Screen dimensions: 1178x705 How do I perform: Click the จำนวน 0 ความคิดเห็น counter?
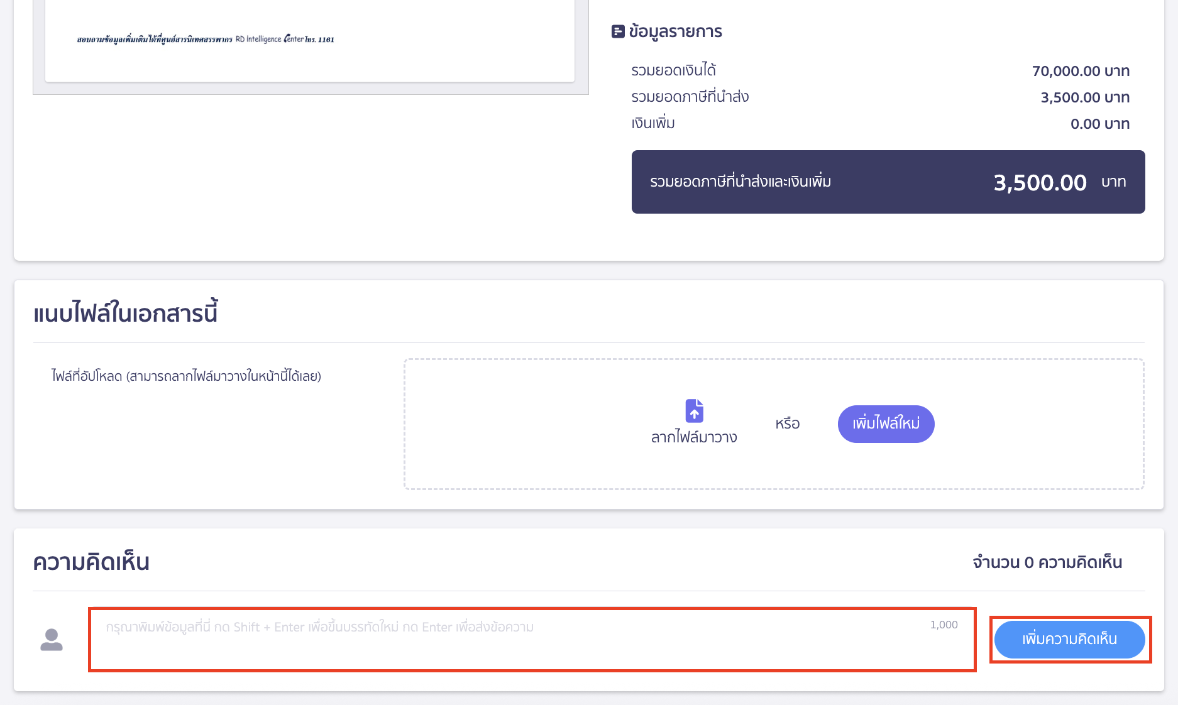tap(1047, 562)
